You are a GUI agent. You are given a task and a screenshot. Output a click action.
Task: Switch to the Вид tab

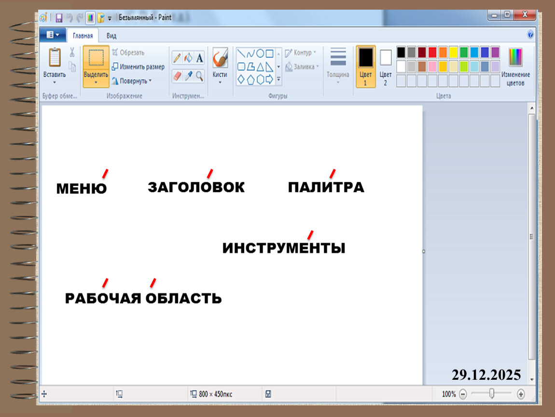click(111, 36)
